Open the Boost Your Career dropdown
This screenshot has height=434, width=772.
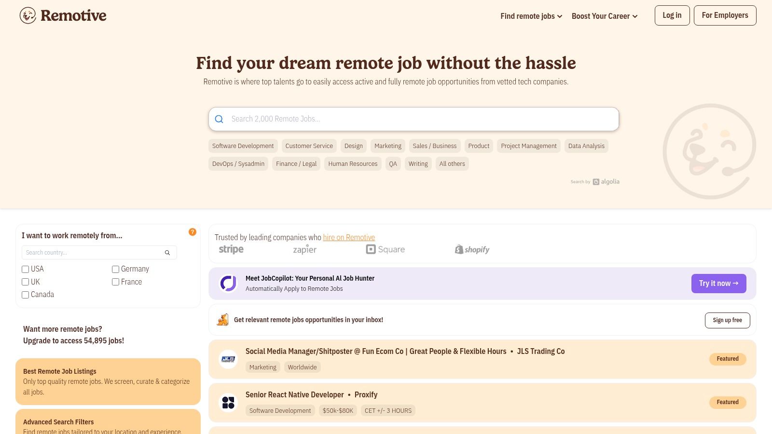coord(604,16)
